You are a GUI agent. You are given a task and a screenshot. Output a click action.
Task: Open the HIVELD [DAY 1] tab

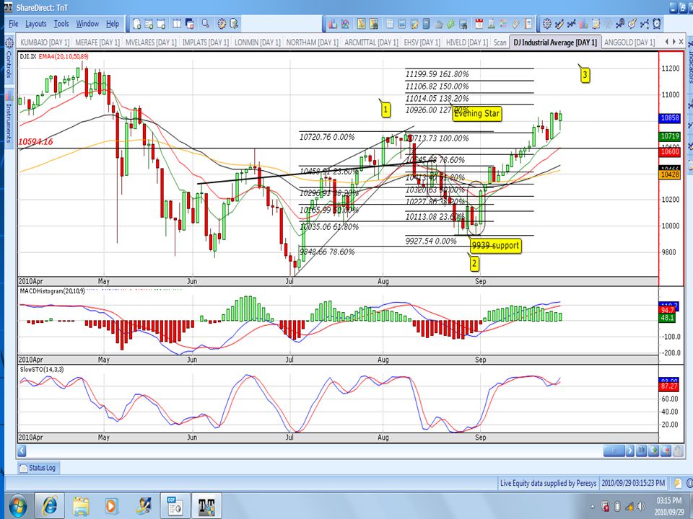click(467, 43)
